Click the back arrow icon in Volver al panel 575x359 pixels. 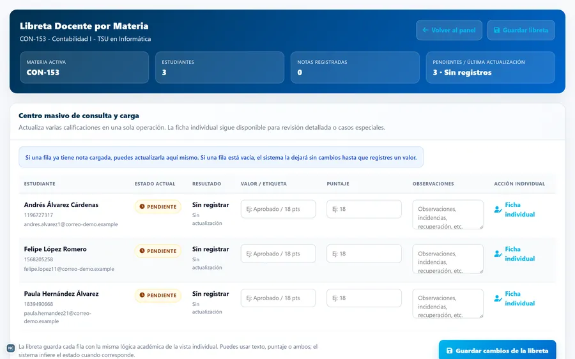pos(425,30)
